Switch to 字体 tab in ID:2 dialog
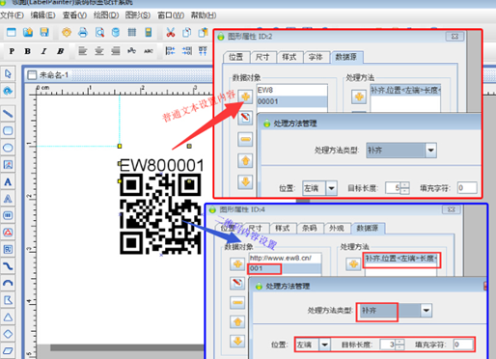 click(x=316, y=57)
